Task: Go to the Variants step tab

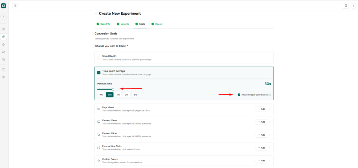Action: (123, 24)
